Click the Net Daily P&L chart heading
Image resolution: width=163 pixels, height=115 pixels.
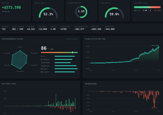(x=9, y=84)
